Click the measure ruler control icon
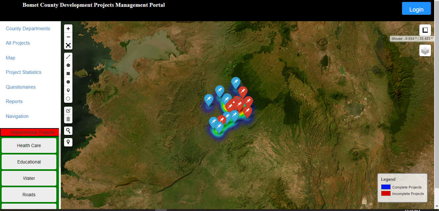The image size is (439, 211). [x=425, y=30]
